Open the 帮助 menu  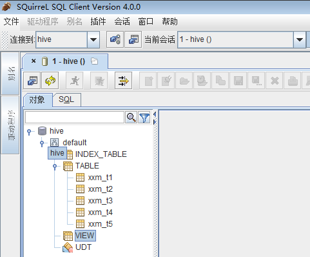[x=170, y=21]
